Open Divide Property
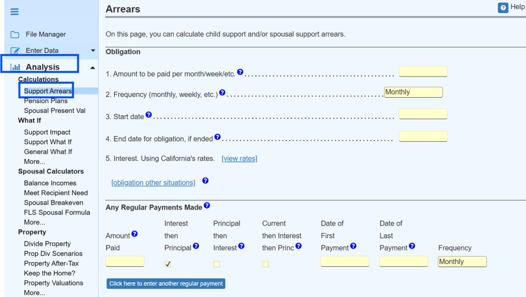This screenshot has height=297, width=526. (x=47, y=244)
